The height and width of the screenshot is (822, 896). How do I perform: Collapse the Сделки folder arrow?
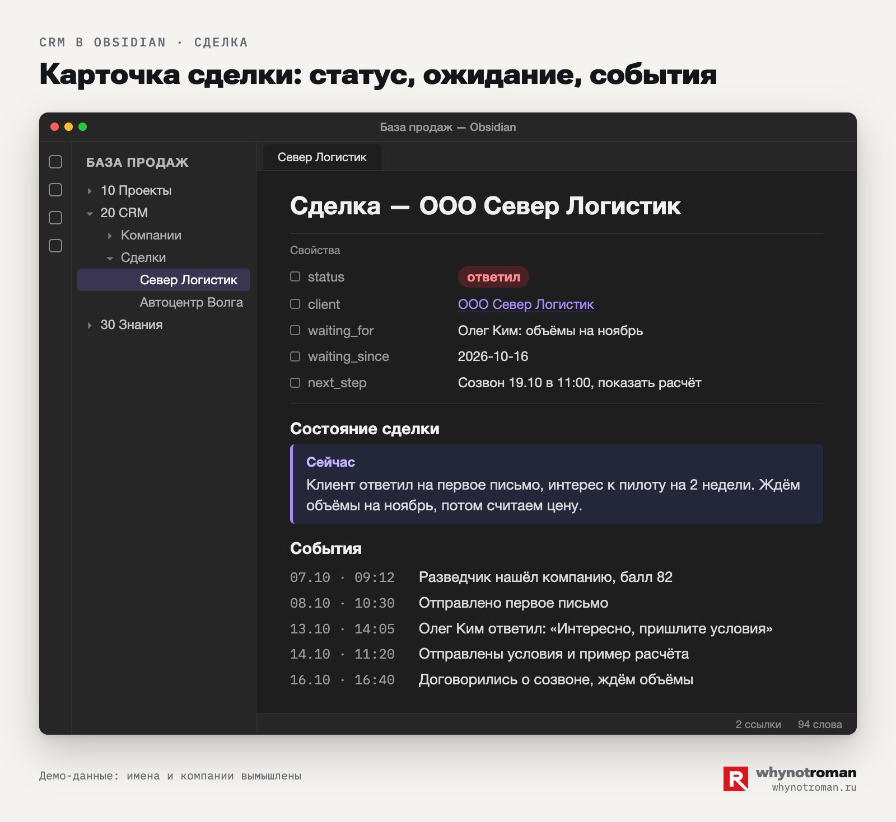click(x=110, y=258)
